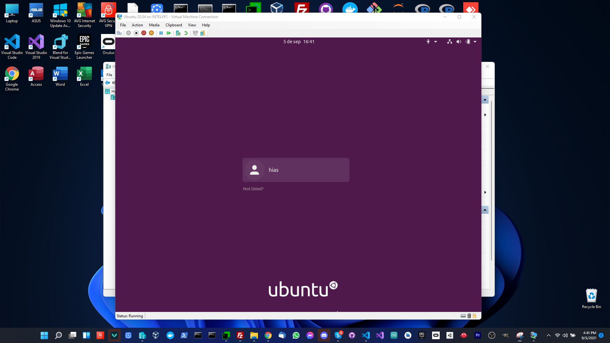Viewport: 610px width, 343px height.
Task: Click the Ubuntu battery icon
Action: (x=468, y=42)
